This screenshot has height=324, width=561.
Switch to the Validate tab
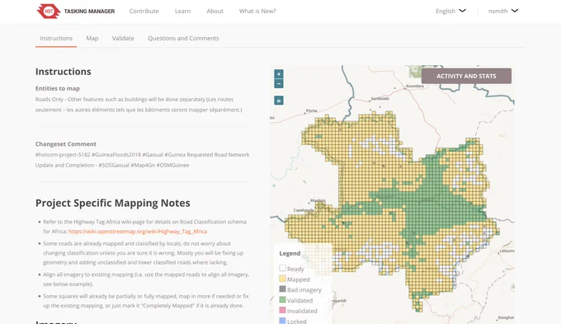click(123, 38)
